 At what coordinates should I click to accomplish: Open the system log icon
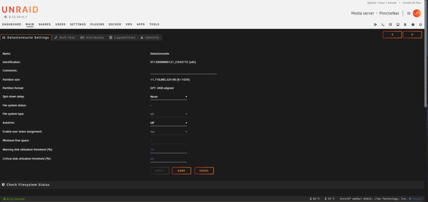pyautogui.click(x=405, y=24)
